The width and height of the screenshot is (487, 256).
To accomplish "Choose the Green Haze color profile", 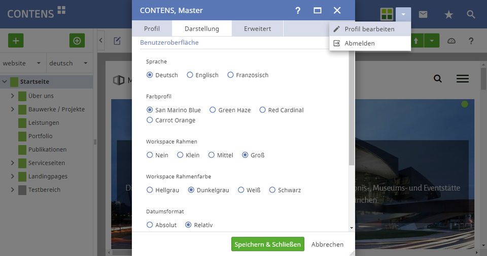I will (x=213, y=110).
